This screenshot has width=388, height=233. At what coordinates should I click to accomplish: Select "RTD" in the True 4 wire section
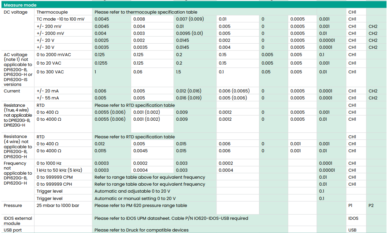[x=41, y=105]
